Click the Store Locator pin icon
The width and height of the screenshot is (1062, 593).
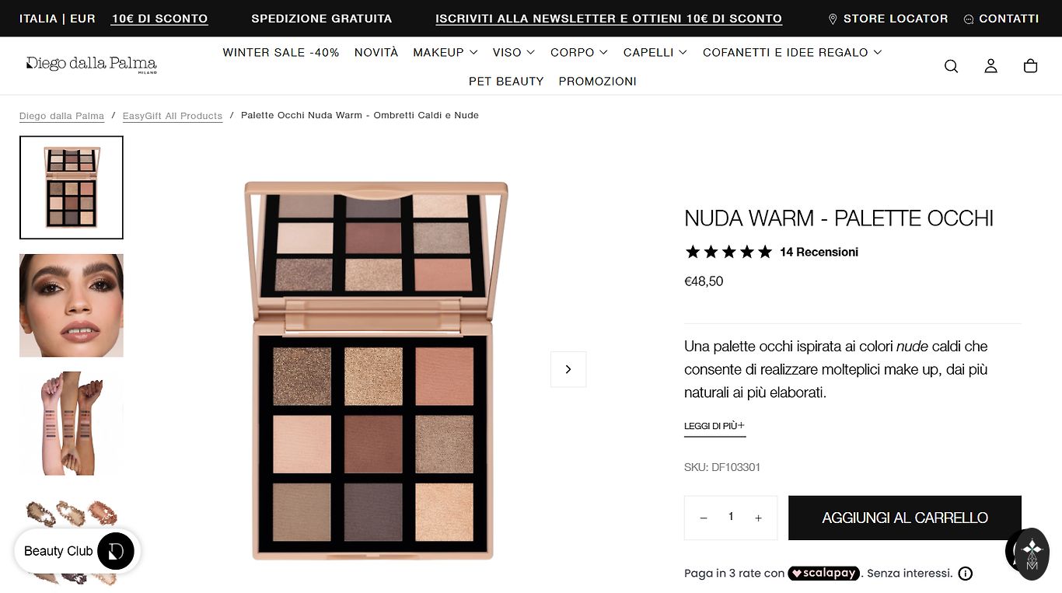(833, 19)
